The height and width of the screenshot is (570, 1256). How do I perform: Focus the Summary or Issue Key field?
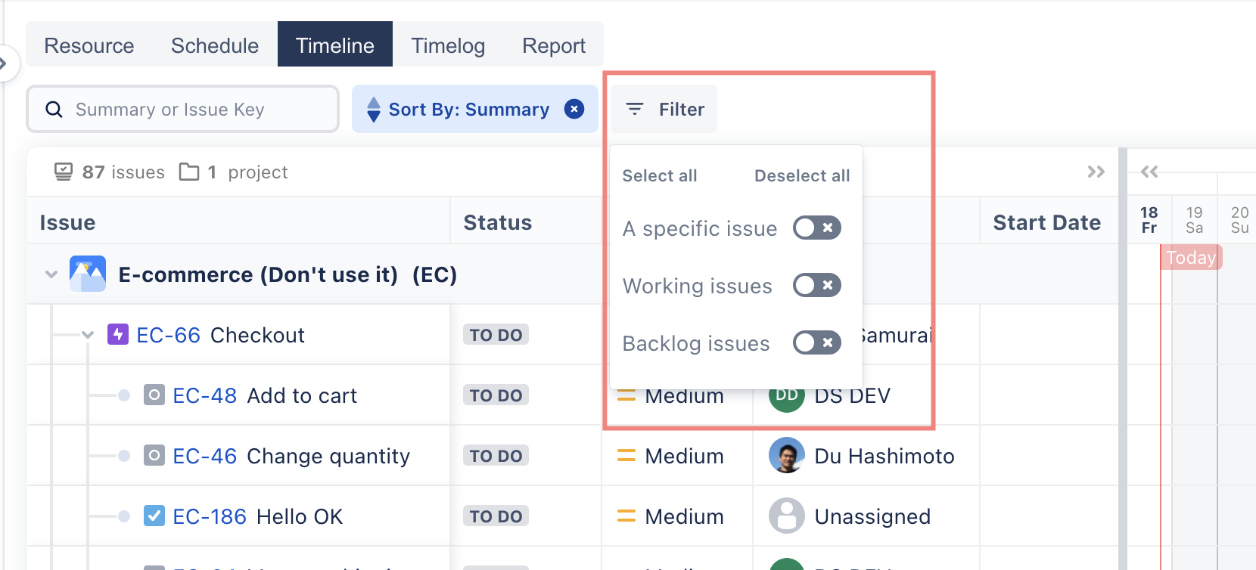click(x=197, y=110)
